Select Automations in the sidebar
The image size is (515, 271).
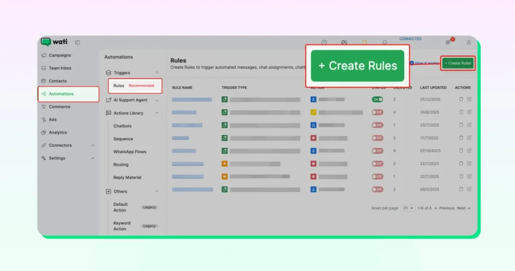point(68,94)
